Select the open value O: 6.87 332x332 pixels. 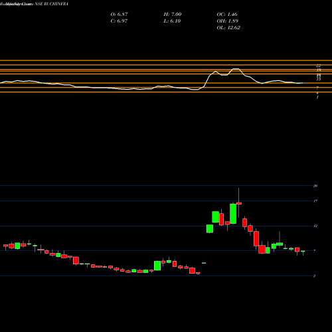tap(119, 15)
